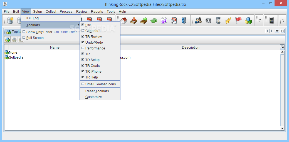Click the ThinkingRock application icon in title bar
This screenshot has height=142, width=289.
(5, 4)
